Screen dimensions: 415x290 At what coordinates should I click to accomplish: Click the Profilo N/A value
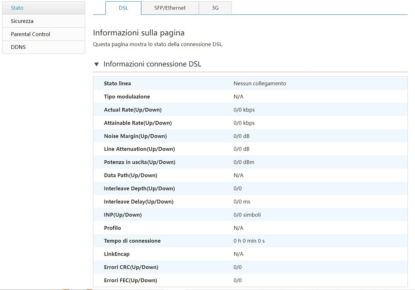[238, 228]
